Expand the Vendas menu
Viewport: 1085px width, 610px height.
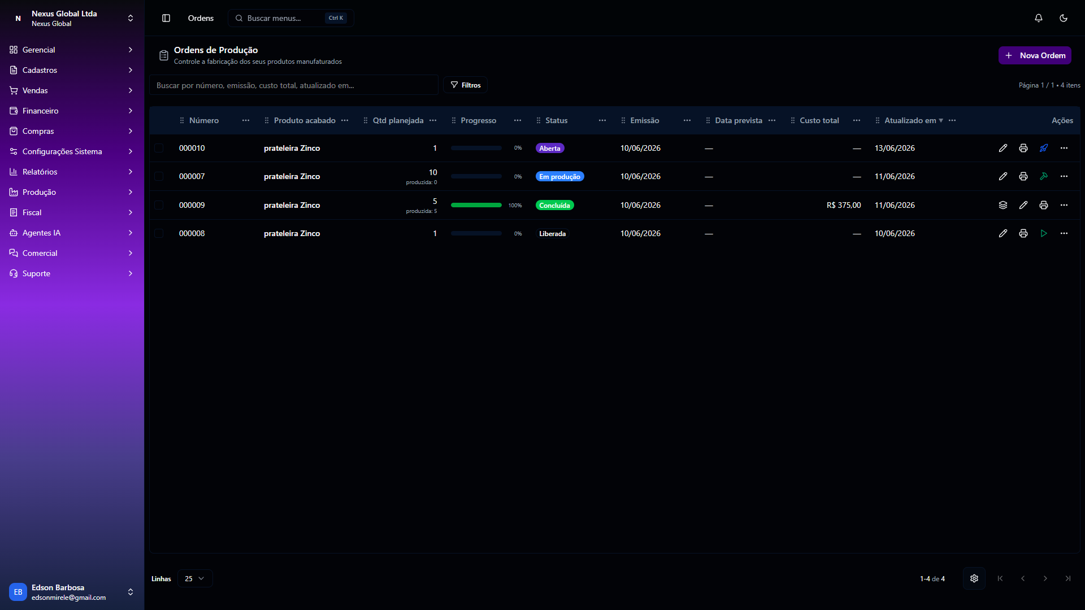(72, 90)
